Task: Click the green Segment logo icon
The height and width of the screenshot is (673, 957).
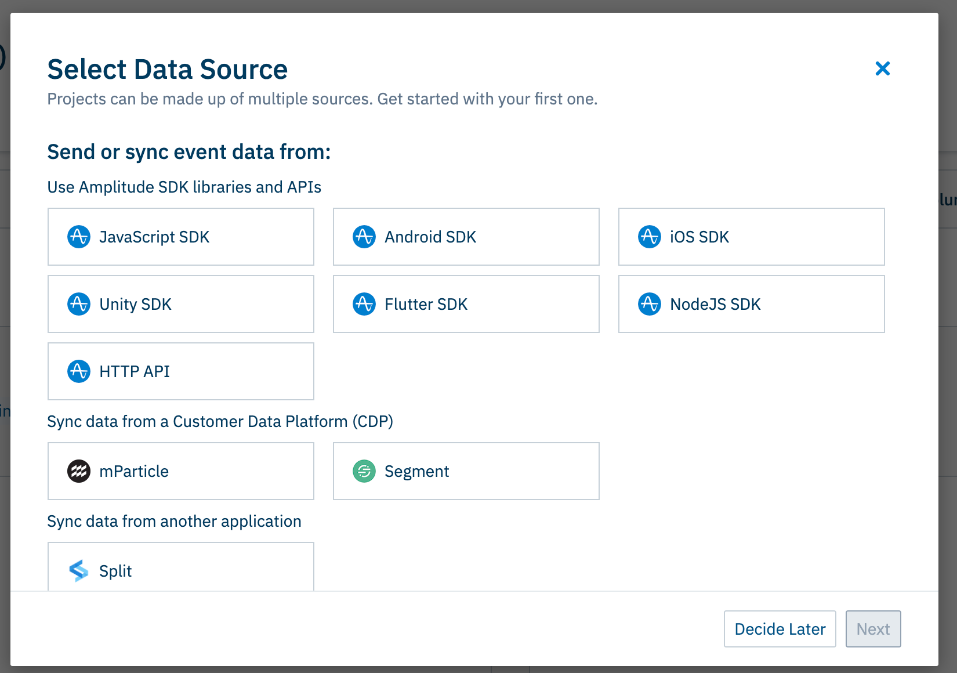Action: point(364,471)
